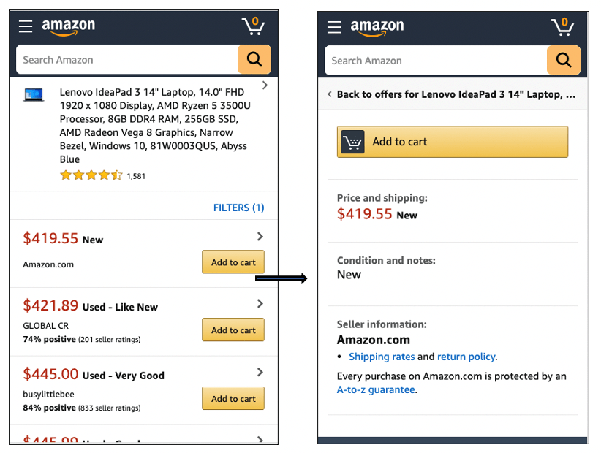Add the Amazon.com $419.55 offer to cart
This screenshot has width=601, height=453.
[x=233, y=262]
